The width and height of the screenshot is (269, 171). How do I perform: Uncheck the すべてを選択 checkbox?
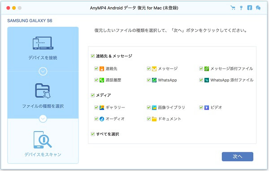(x=93, y=134)
